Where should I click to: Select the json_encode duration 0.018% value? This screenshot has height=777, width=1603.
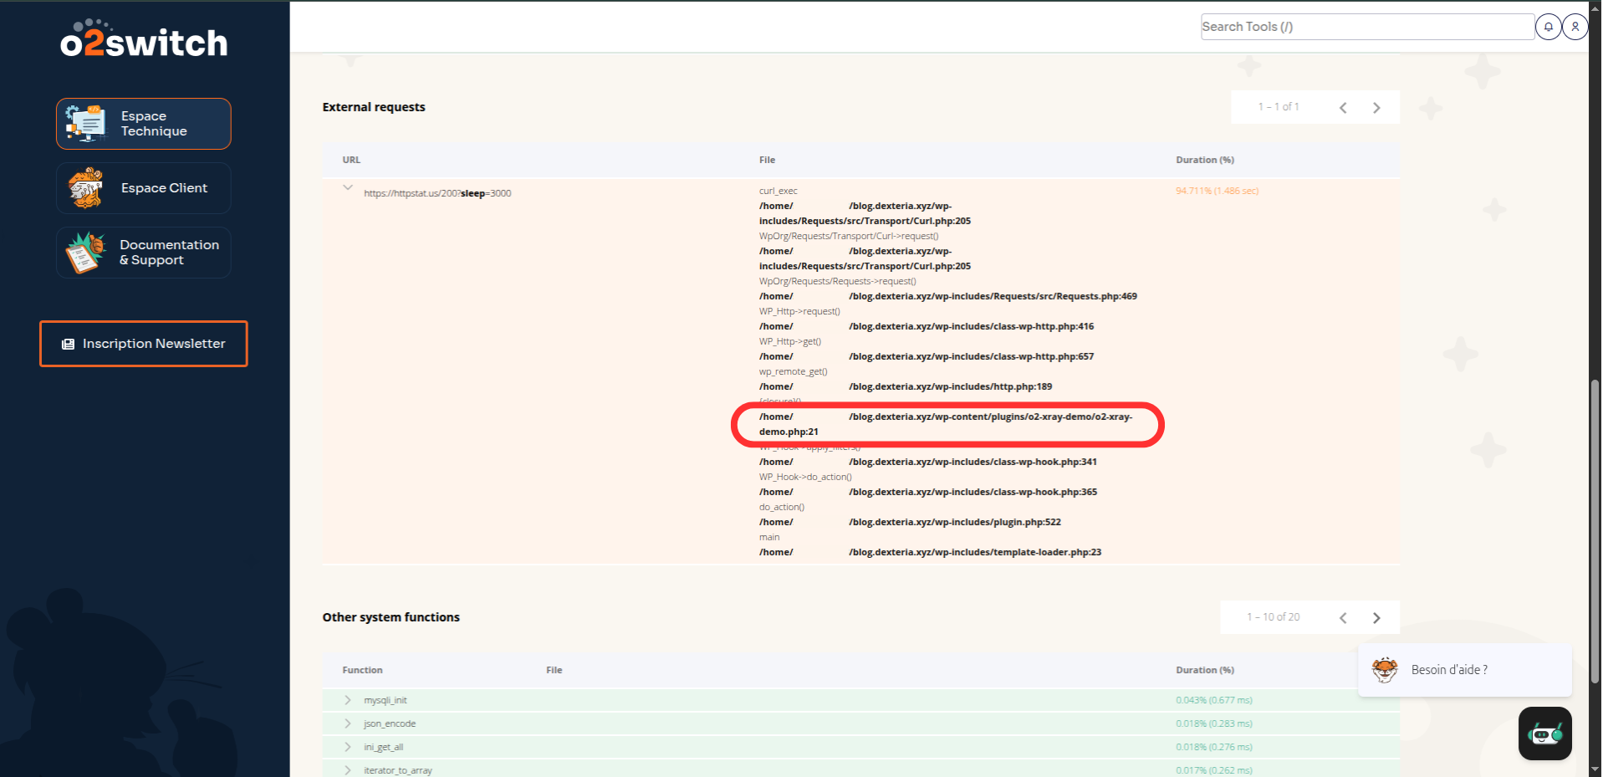[1214, 723]
